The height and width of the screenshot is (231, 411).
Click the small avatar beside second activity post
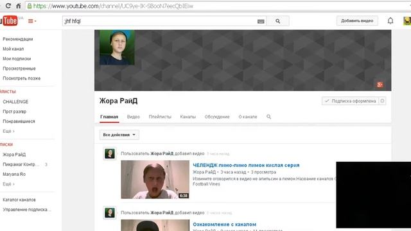110,212
